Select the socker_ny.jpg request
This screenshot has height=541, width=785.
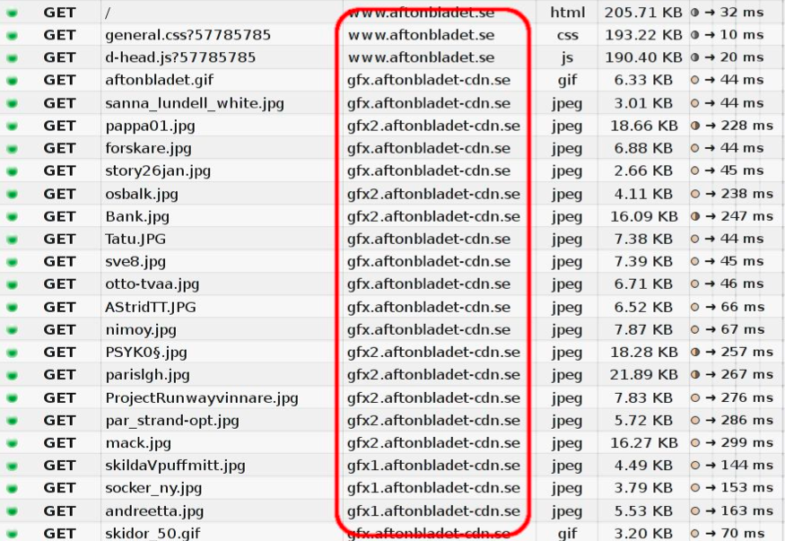coord(153,488)
